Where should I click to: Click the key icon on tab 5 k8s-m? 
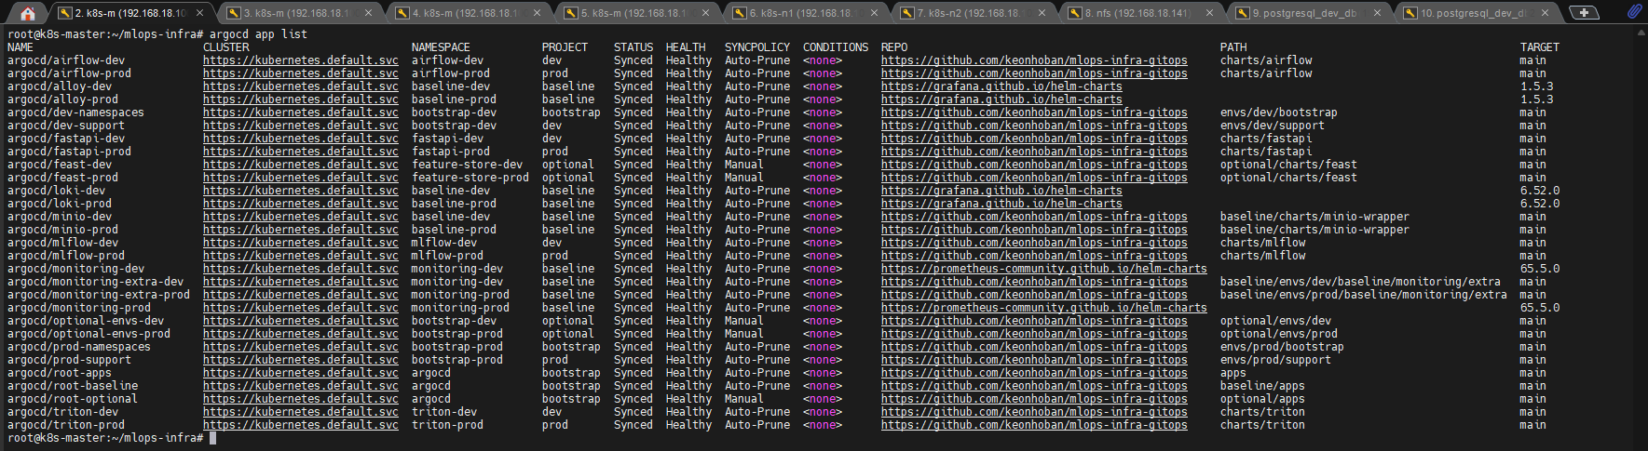coord(571,13)
